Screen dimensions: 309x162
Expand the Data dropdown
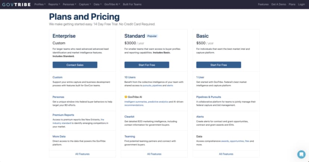click(x=97, y=4)
